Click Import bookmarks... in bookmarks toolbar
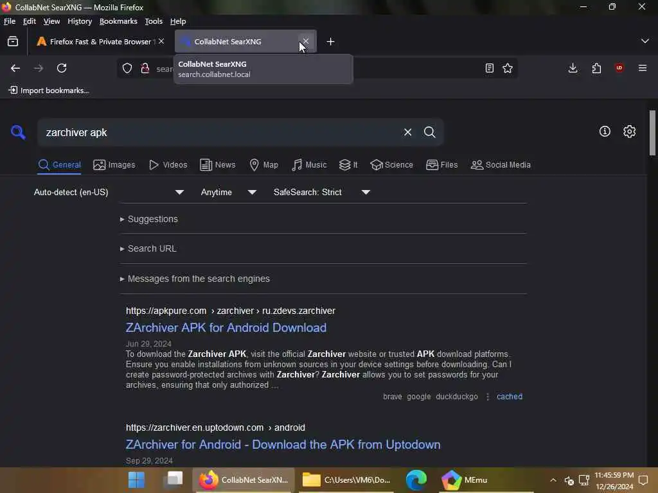This screenshot has width=658, height=493. tap(49, 90)
